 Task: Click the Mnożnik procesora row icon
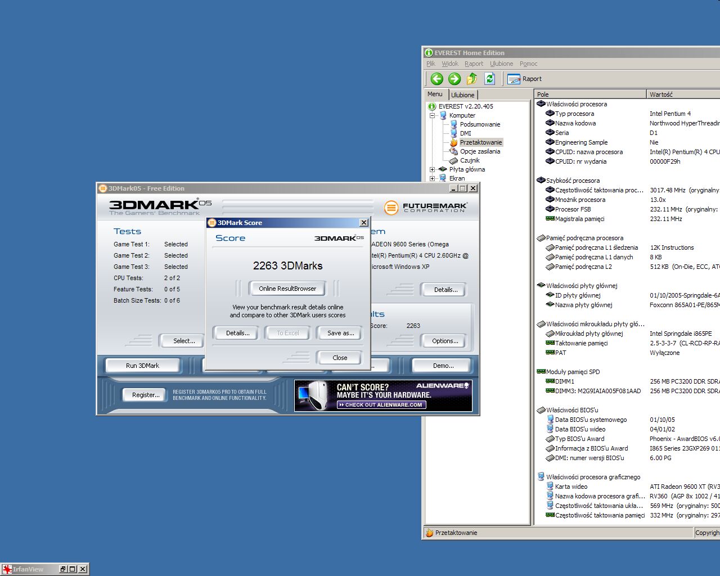coord(550,200)
